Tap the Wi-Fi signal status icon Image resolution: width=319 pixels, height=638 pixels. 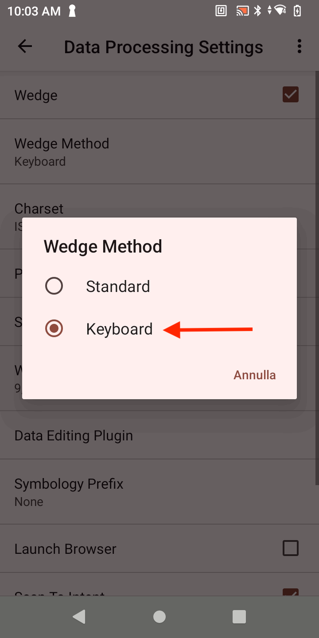[280, 11]
